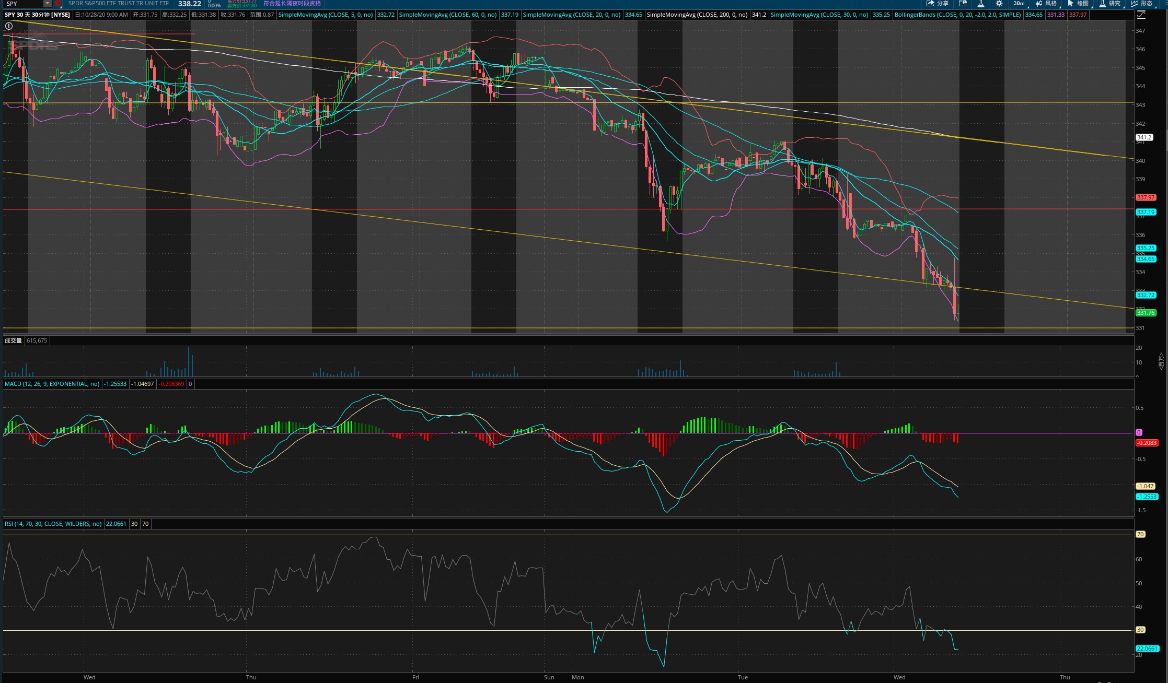Viewport: 1168px width, 683px height.
Task: Select the SimpleMovingAvg (CLOSE, 5) study label
Action: pyautogui.click(x=326, y=15)
